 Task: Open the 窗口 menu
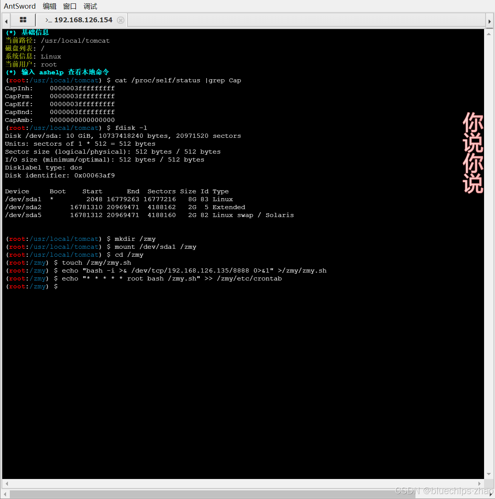[70, 6]
